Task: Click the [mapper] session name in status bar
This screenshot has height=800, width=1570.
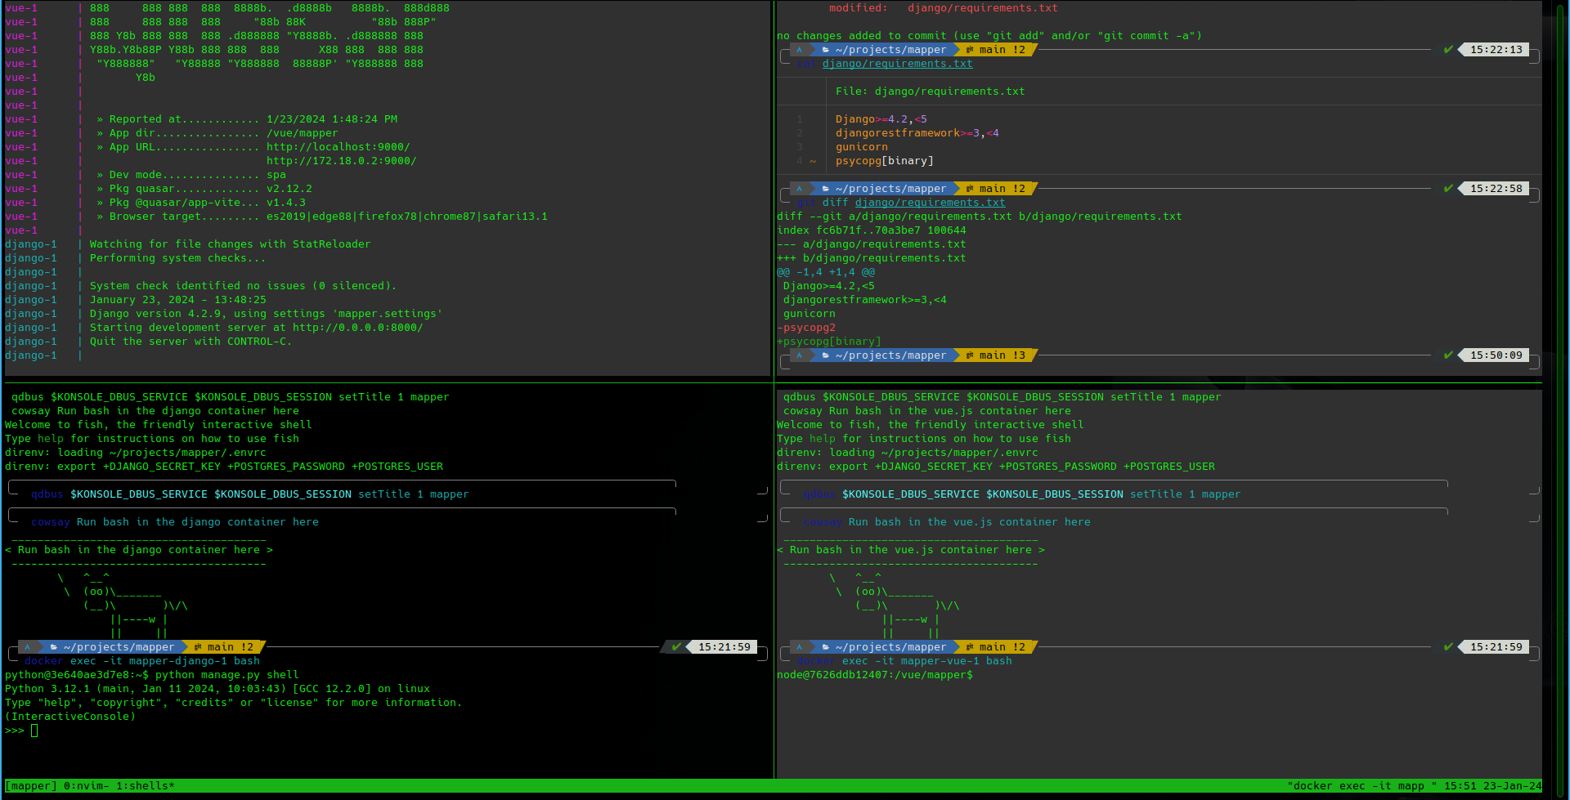Action: point(31,786)
